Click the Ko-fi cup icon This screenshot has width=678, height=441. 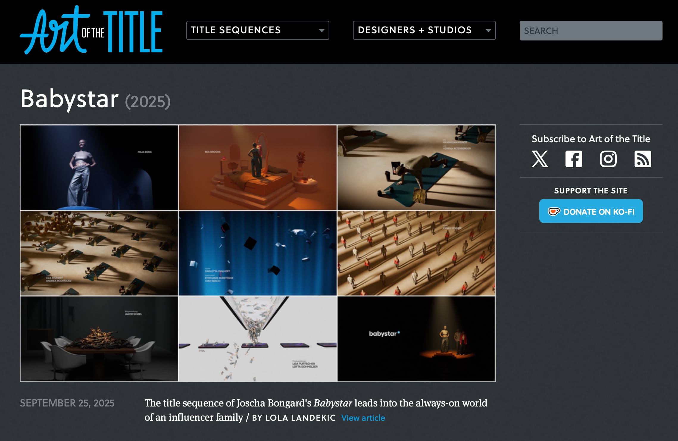click(554, 212)
